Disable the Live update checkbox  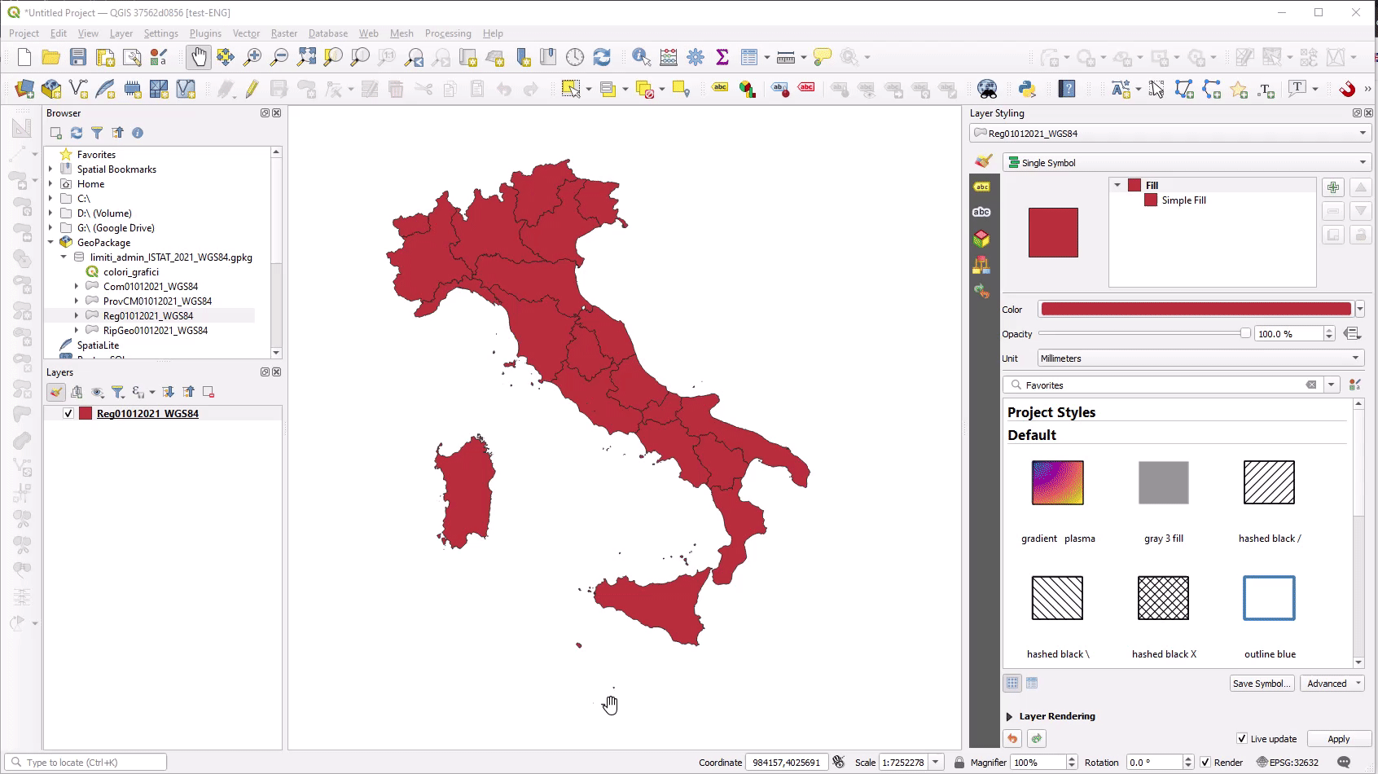(x=1241, y=739)
